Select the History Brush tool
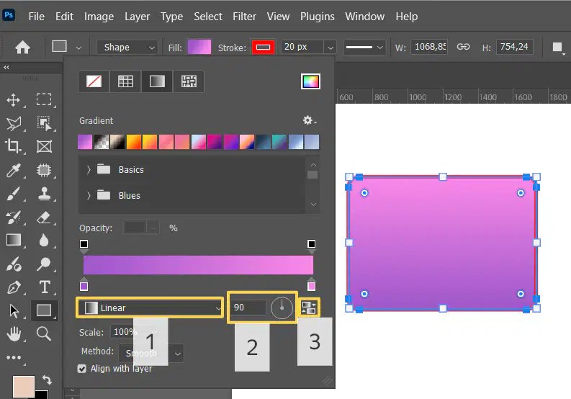Image resolution: width=571 pixels, height=399 pixels. (x=14, y=218)
